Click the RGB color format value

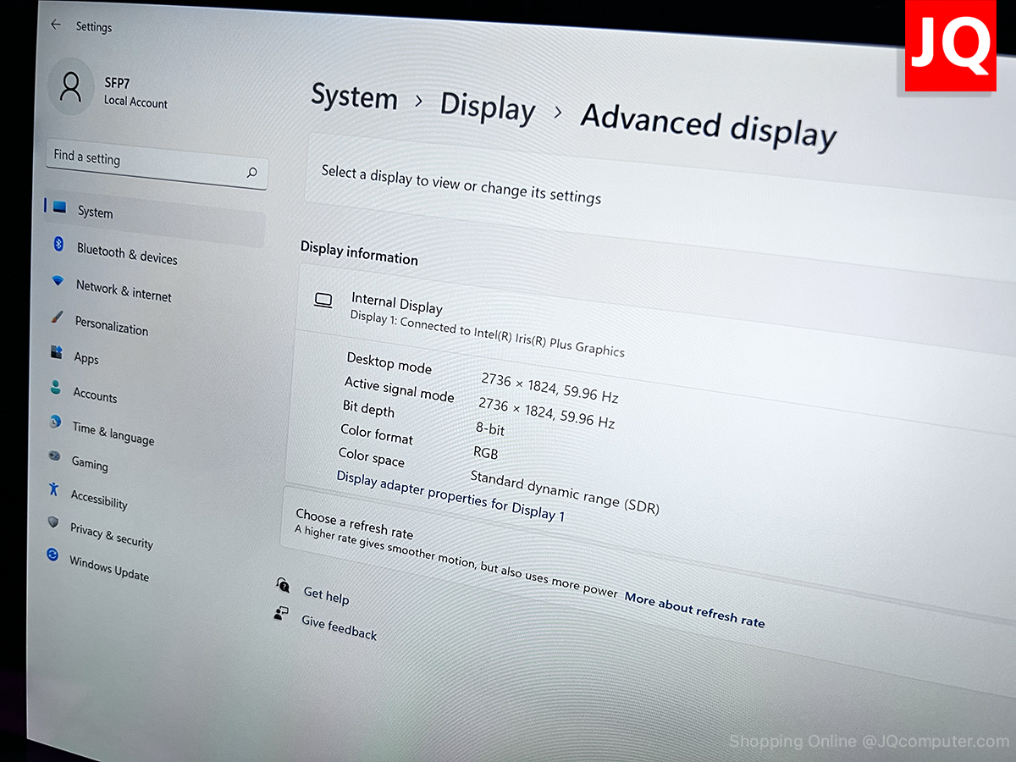486,453
